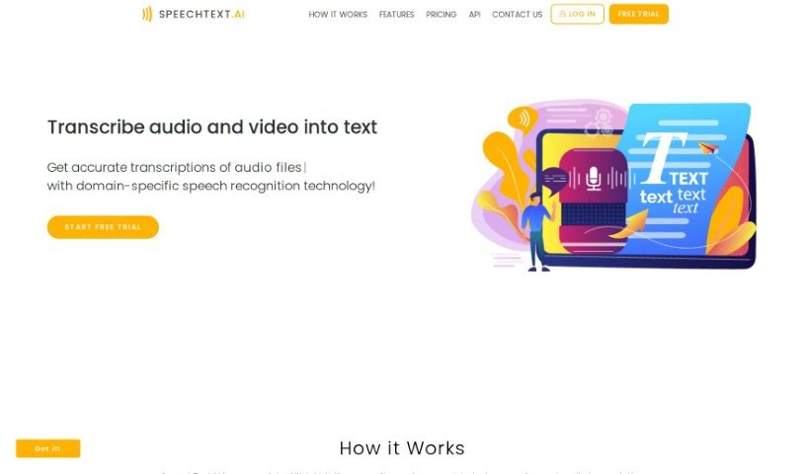The image size is (805, 474).
Task: Dismiss cookie notice with Got it! button
Action: 47,448
